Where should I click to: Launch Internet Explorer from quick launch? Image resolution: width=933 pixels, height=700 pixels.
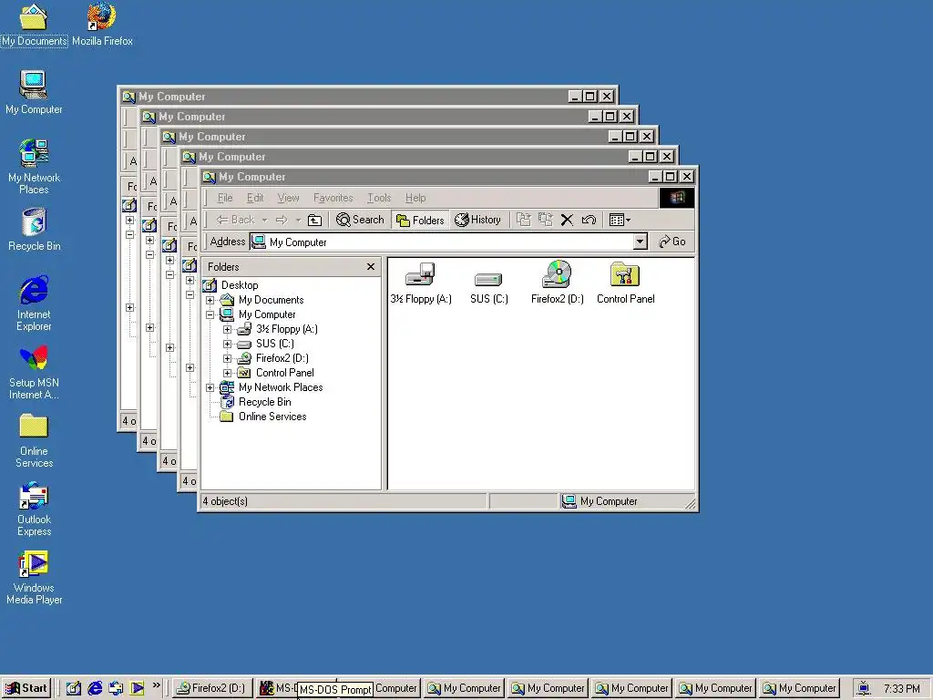point(95,688)
